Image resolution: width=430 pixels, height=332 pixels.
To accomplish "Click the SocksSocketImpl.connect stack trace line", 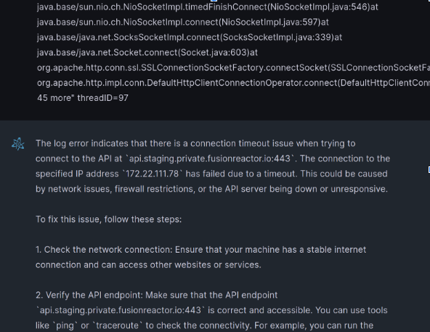I will coord(190,37).
